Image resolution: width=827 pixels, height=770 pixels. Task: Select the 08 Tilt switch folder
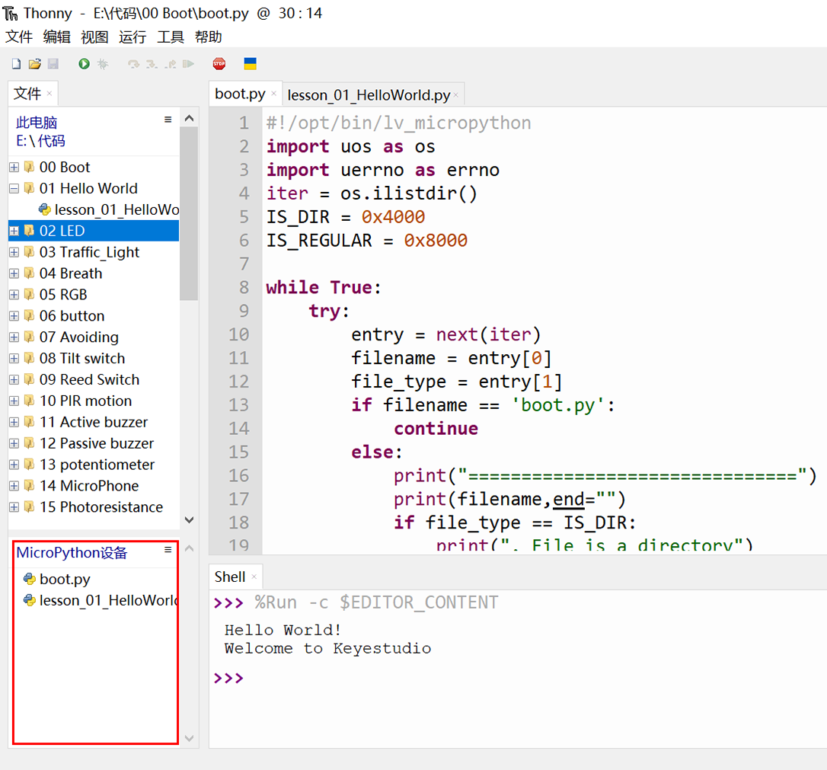[x=82, y=358]
